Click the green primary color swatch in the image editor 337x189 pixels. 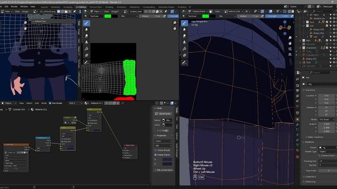coord(107,16)
